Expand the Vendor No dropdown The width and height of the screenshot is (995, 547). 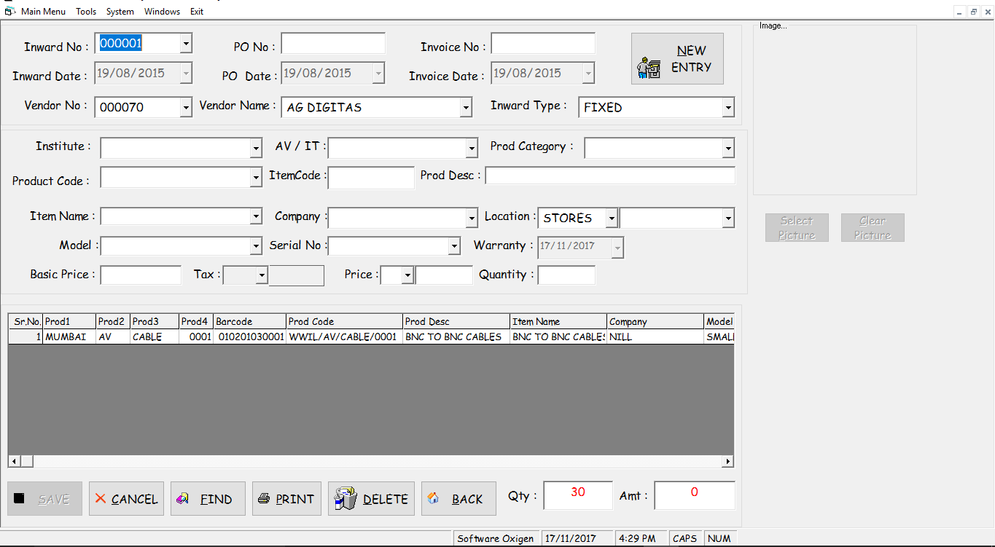(186, 108)
